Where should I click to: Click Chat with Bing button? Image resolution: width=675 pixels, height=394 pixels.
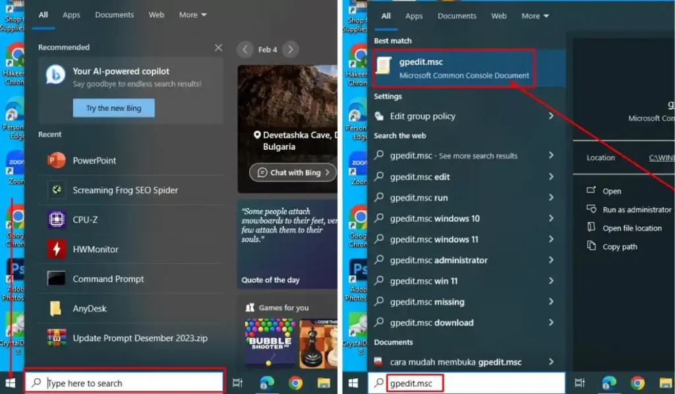pos(293,172)
